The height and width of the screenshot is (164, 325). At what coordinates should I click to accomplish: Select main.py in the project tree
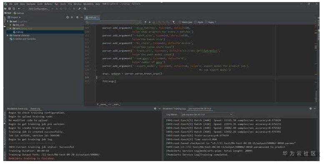click(x=45, y=32)
